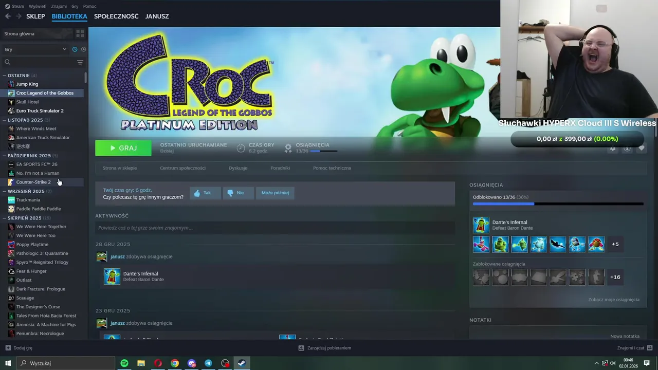Open the Znajomi menu
Viewport: 658px width, 370px height.
[59, 6]
